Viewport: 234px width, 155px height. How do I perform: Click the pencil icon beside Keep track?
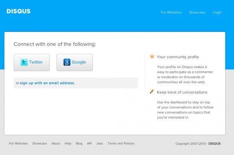point(152,91)
